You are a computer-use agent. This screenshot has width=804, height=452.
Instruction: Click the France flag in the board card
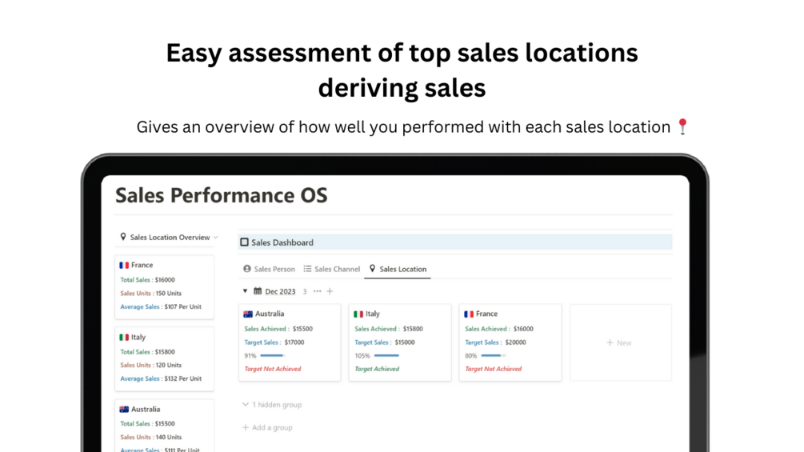click(x=469, y=314)
